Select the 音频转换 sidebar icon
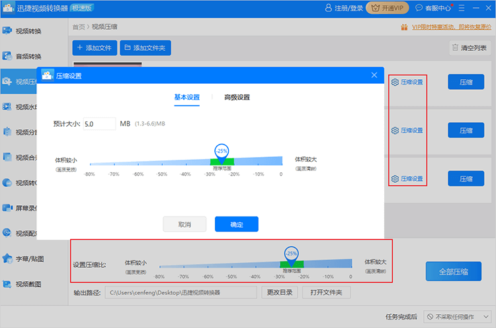 click(x=7, y=56)
